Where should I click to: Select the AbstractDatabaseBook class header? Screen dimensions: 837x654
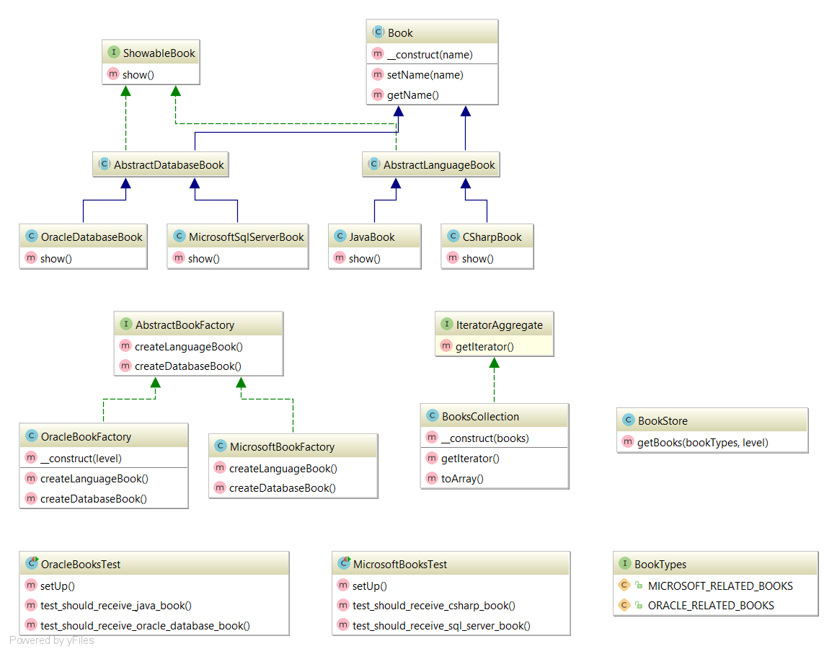[x=160, y=164]
